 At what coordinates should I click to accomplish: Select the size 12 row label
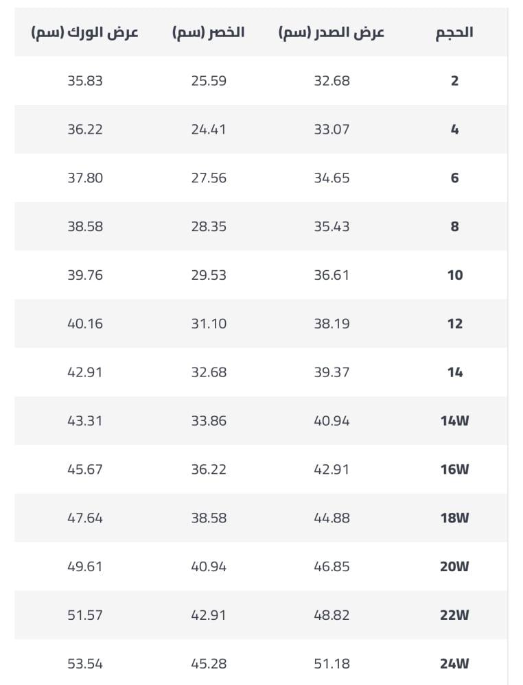[x=455, y=324]
